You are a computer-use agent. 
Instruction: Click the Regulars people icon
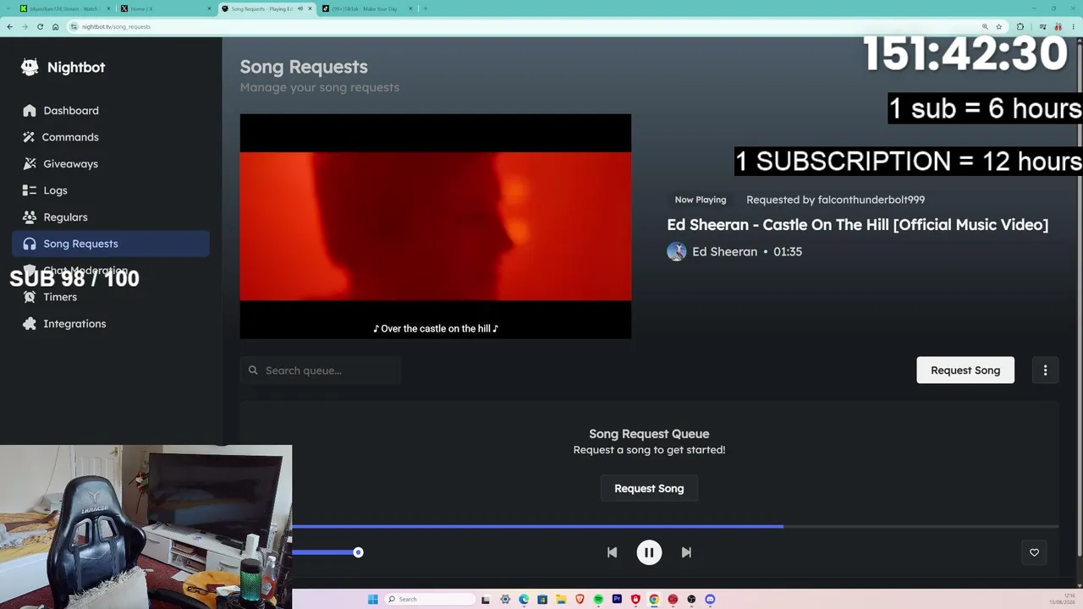pos(30,217)
